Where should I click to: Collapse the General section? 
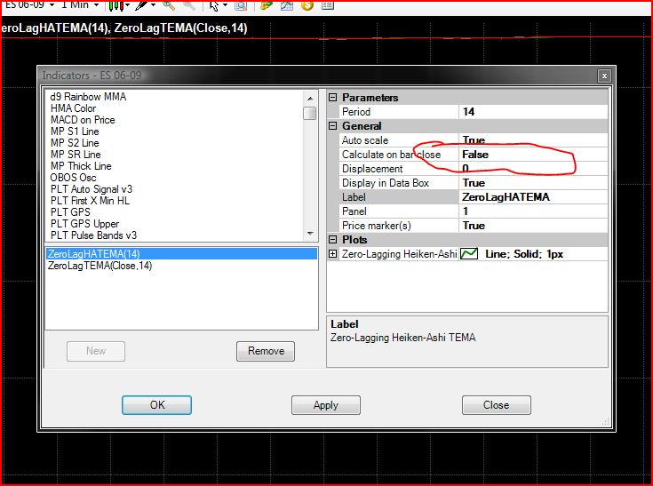(x=333, y=126)
